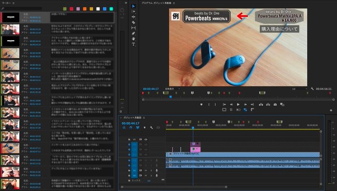Choose the Hand tool
This screenshot has height=191, width=337.
click(x=133, y=39)
